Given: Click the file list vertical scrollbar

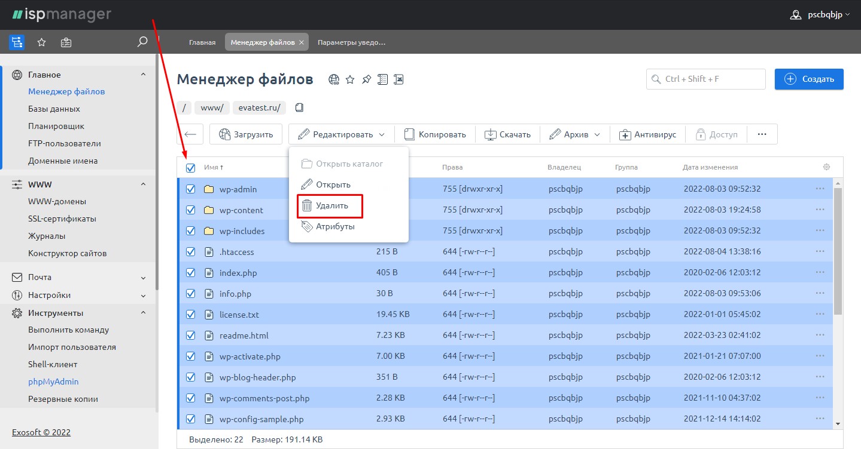Looking at the screenshot, I should [x=838, y=251].
